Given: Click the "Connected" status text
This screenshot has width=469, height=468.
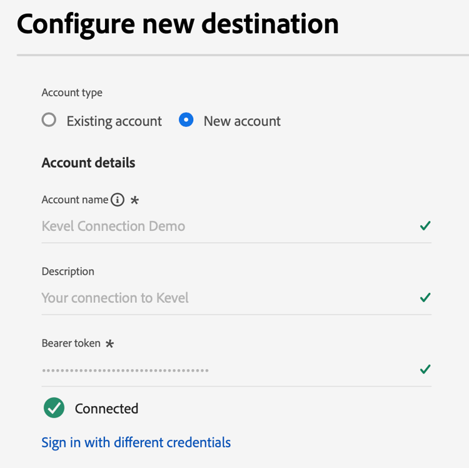Looking at the screenshot, I should (106, 409).
